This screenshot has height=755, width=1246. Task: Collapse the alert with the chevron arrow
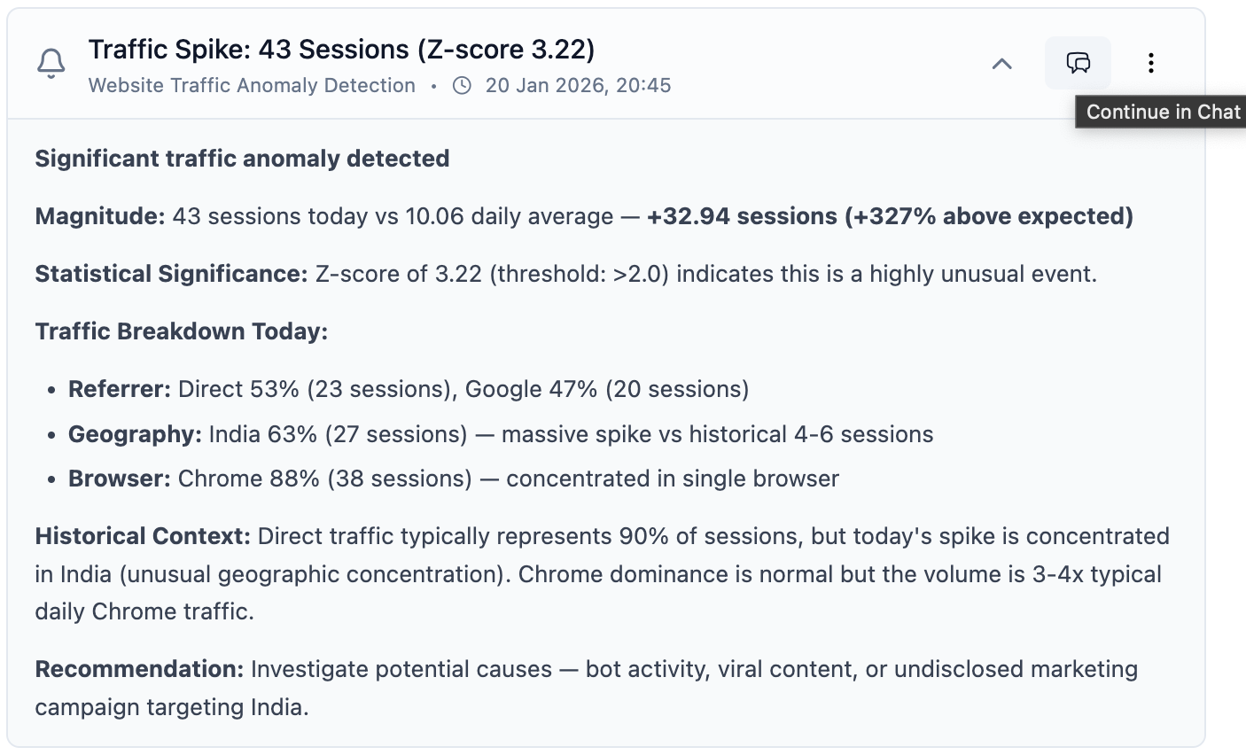(x=1002, y=64)
